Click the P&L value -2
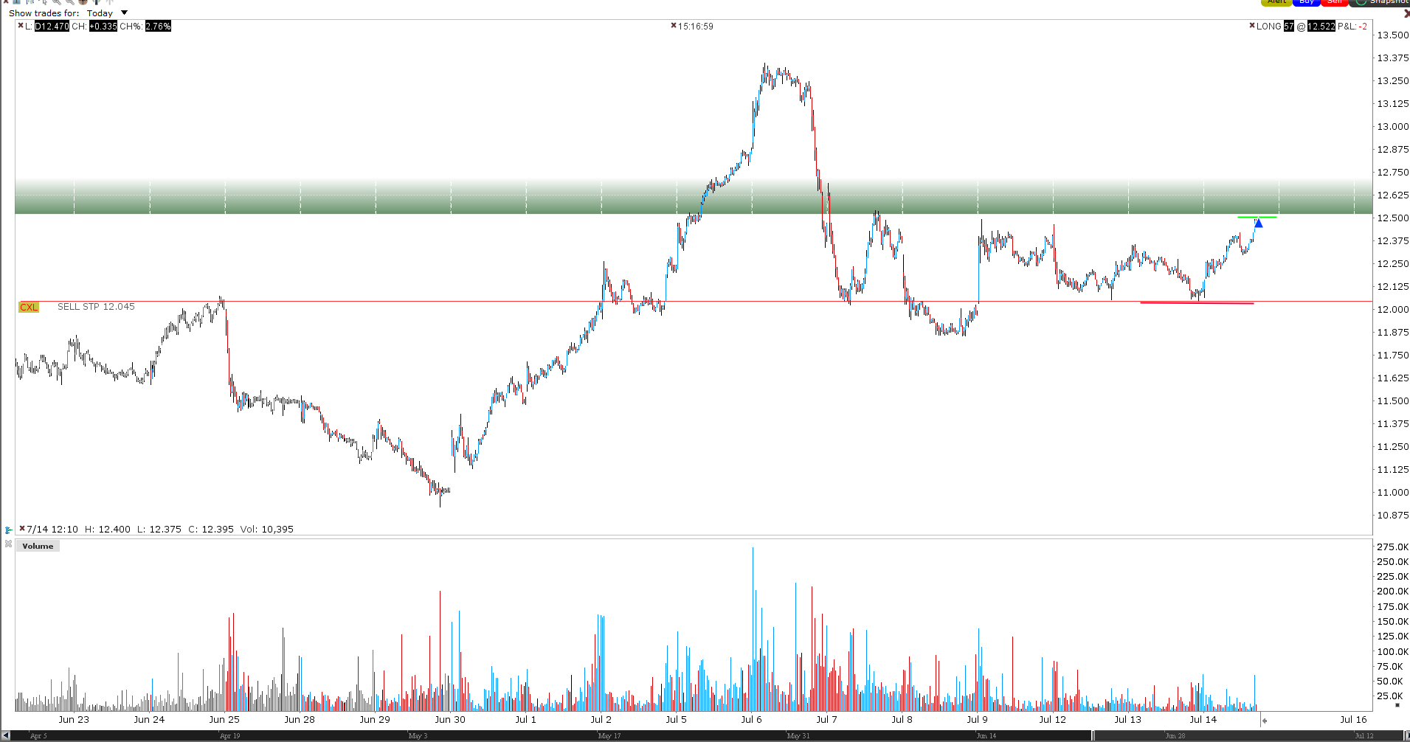The height and width of the screenshot is (742, 1410). pos(1364,26)
